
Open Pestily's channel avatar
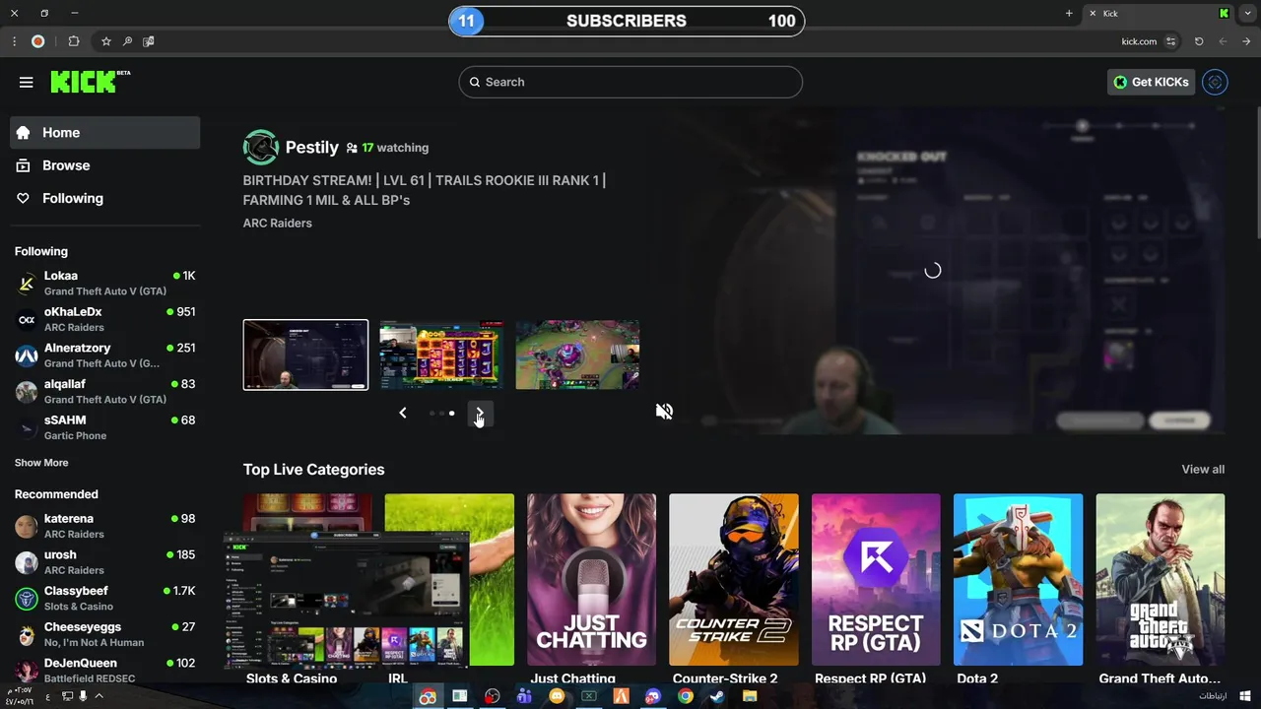coord(261,147)
